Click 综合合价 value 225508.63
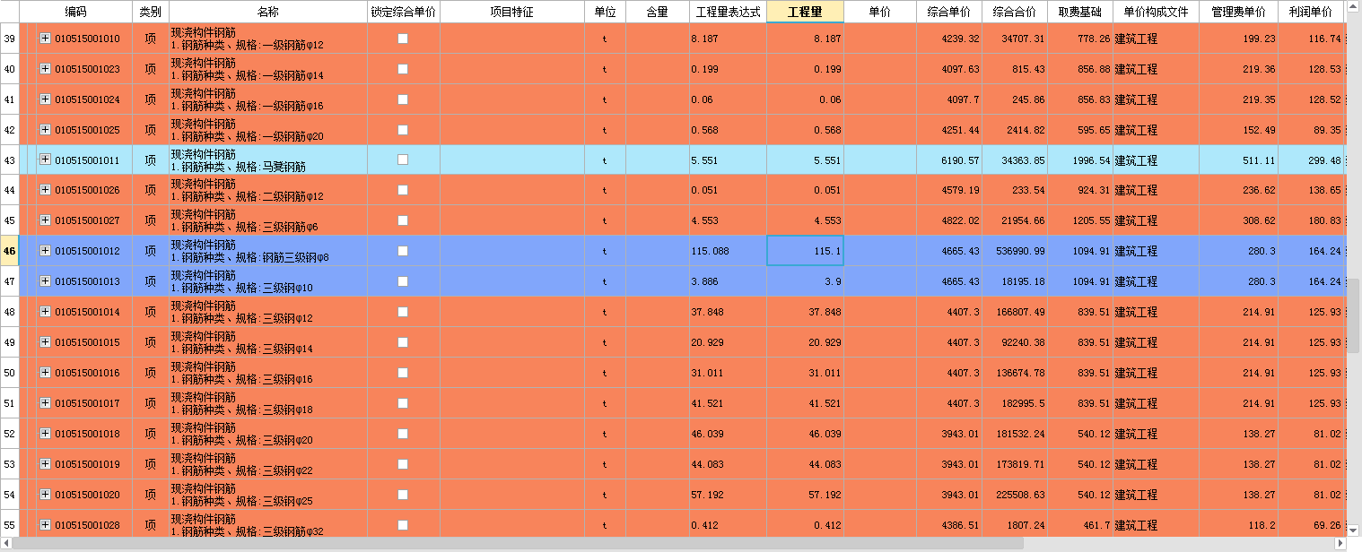 (x=1015, y=495)
